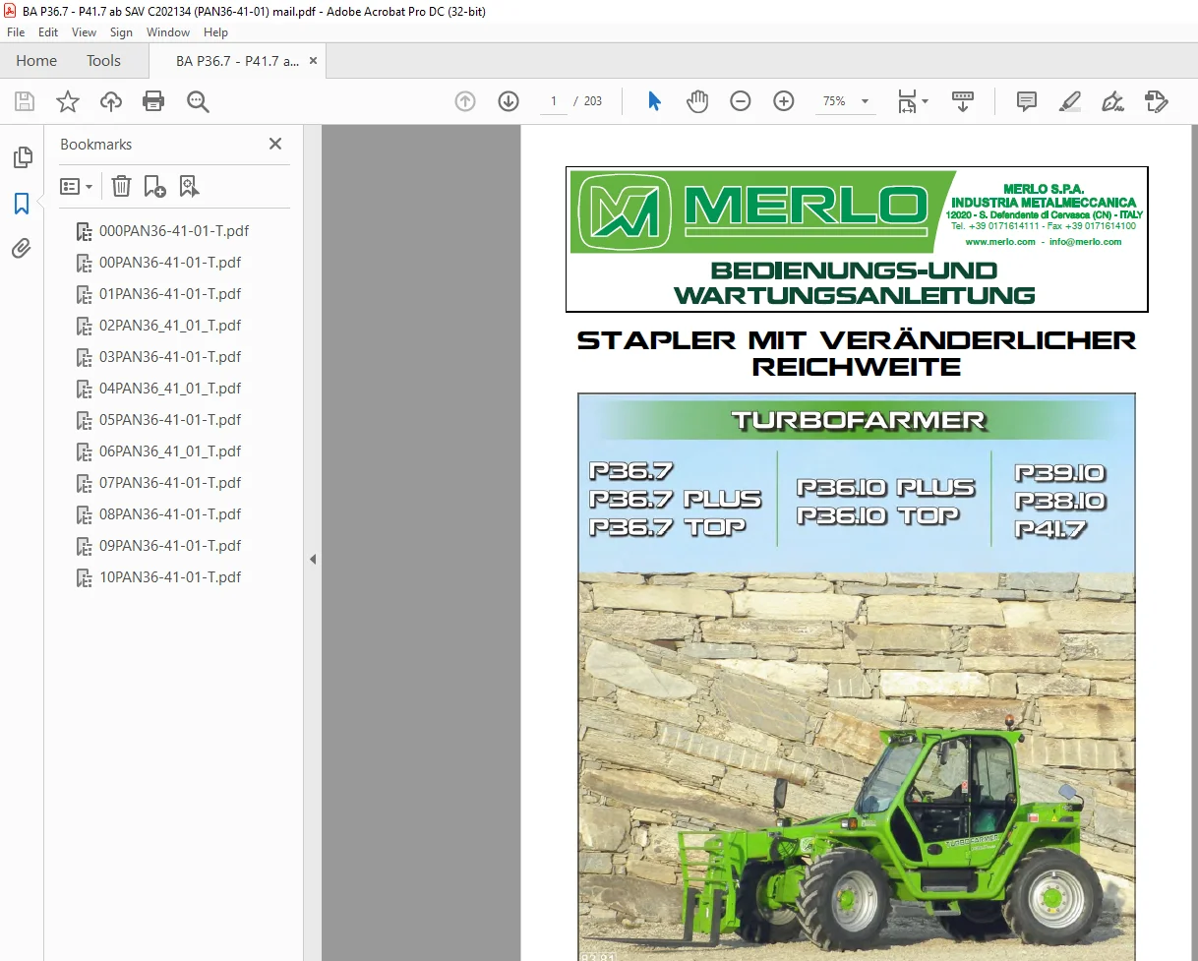Open the Window menu
This screenshot has width=1198, height=961.
click(168, 32)
